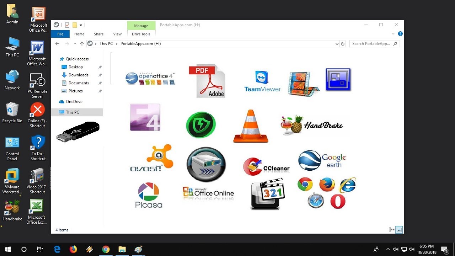Click PortableApps.com (H:) in address breadcrumb
Image resolution: width=455 pixels, height=256 pixels.
[x=140, y=44]
